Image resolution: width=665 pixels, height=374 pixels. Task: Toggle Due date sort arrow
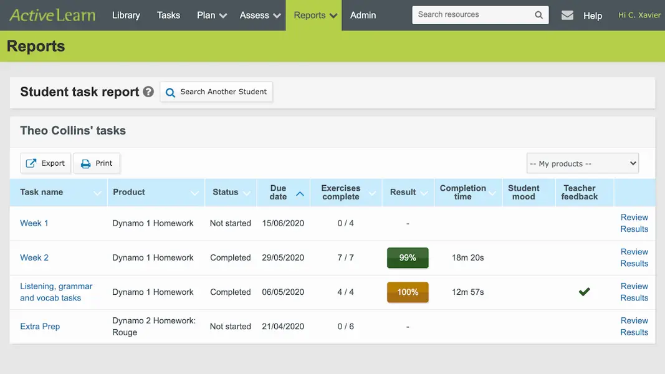click(x=300, y=193)
